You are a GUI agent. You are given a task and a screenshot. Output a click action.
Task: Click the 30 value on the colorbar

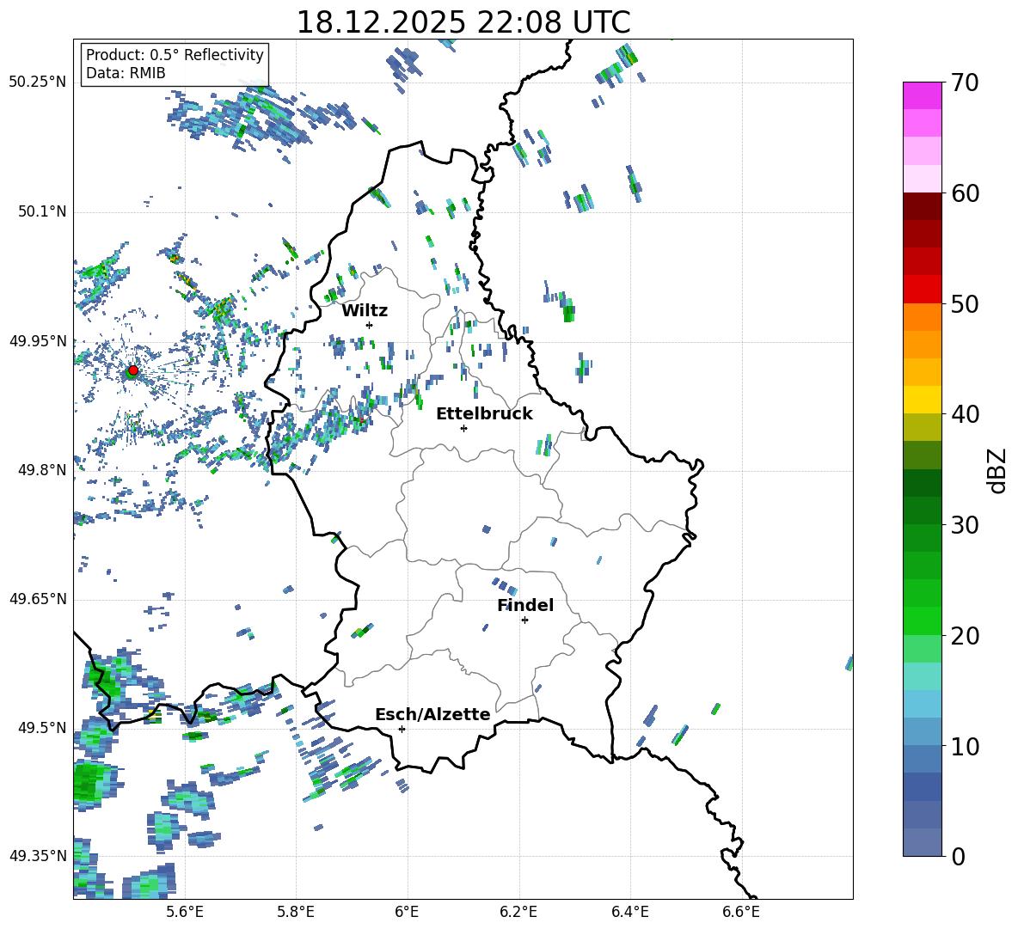point(964,525)
